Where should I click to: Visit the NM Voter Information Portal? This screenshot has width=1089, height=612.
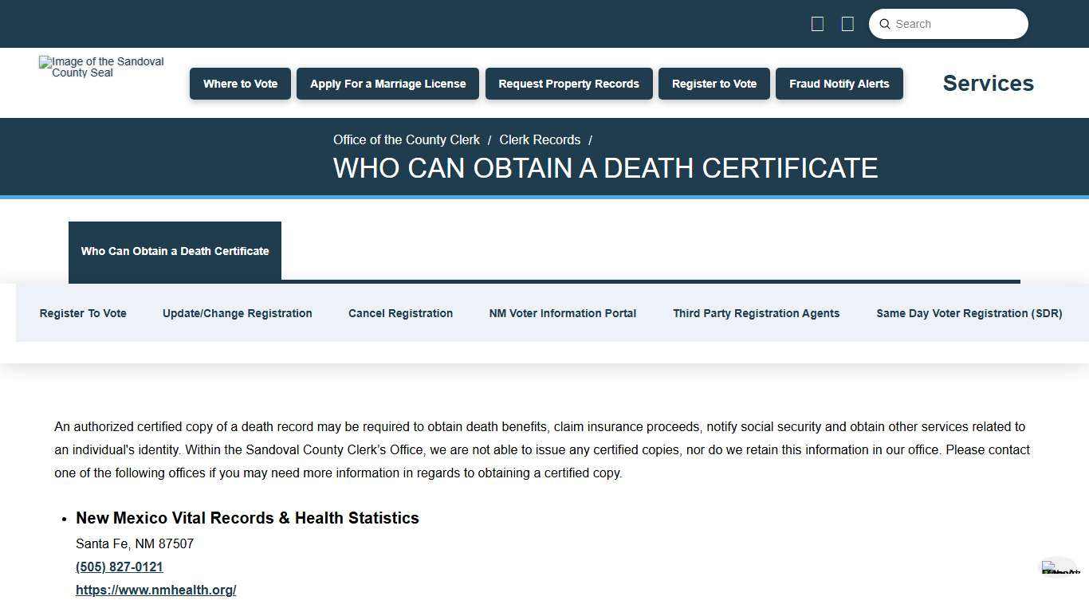pyautogui.click(x=562, y=313)
